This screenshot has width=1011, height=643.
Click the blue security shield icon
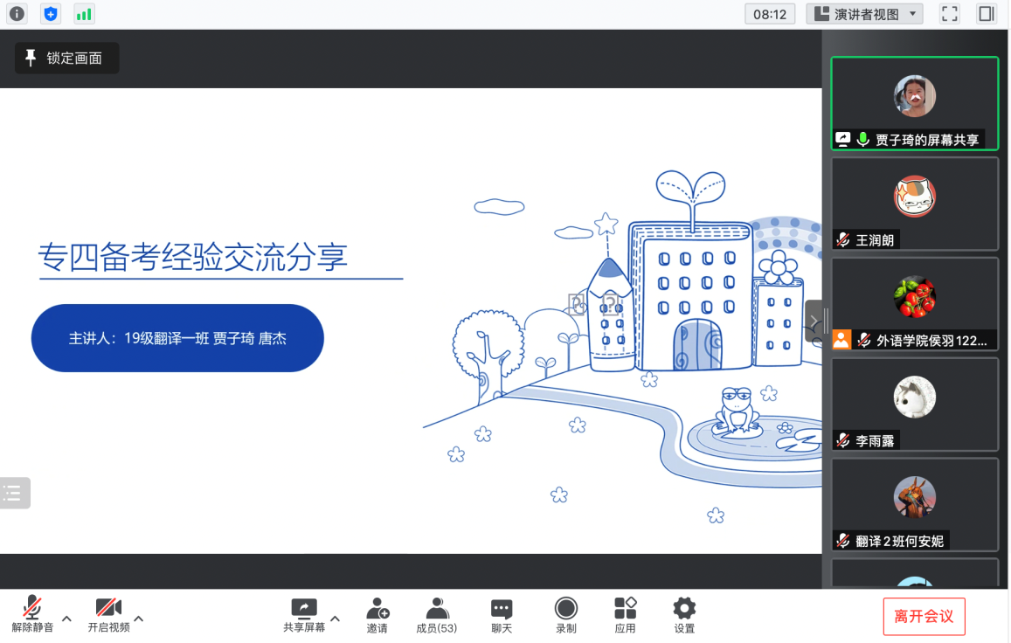click(x=51, y=14)
